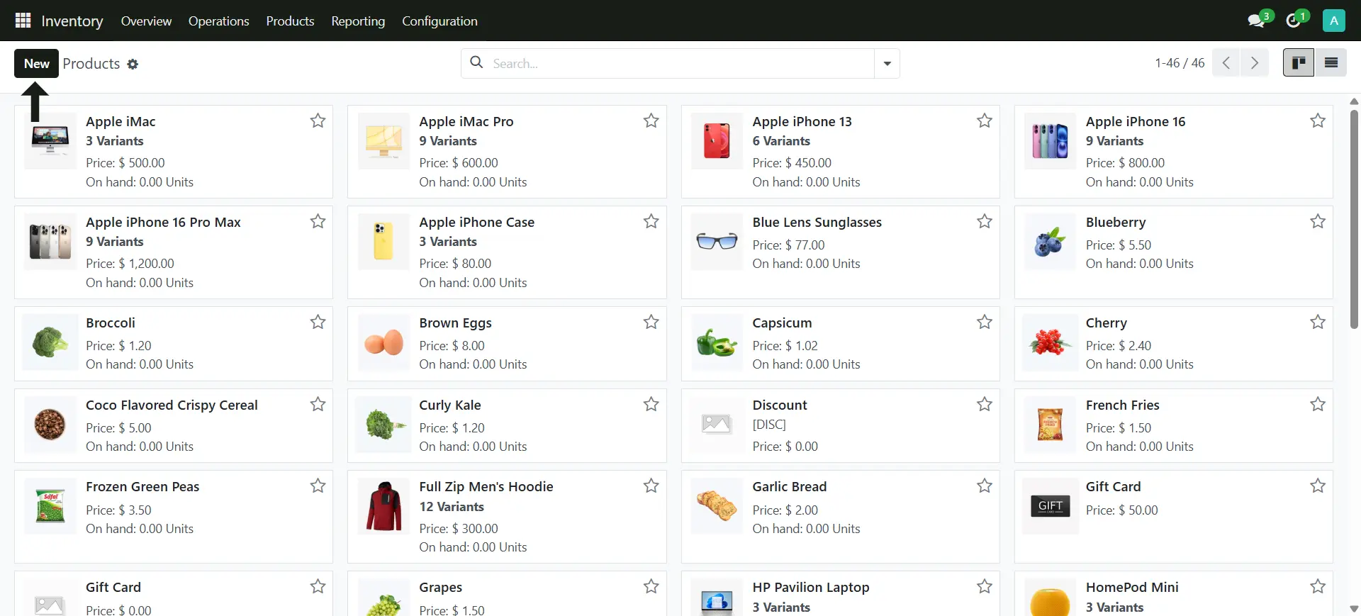1361x616 pixels.
Task: Go to the Overview menu item
Action: (146, 21)
